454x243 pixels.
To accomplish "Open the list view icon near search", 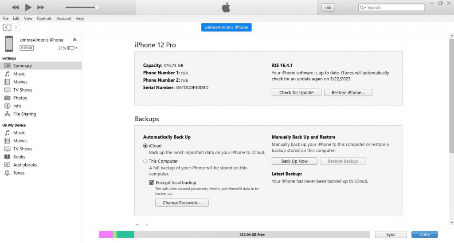I will (328, 8).
